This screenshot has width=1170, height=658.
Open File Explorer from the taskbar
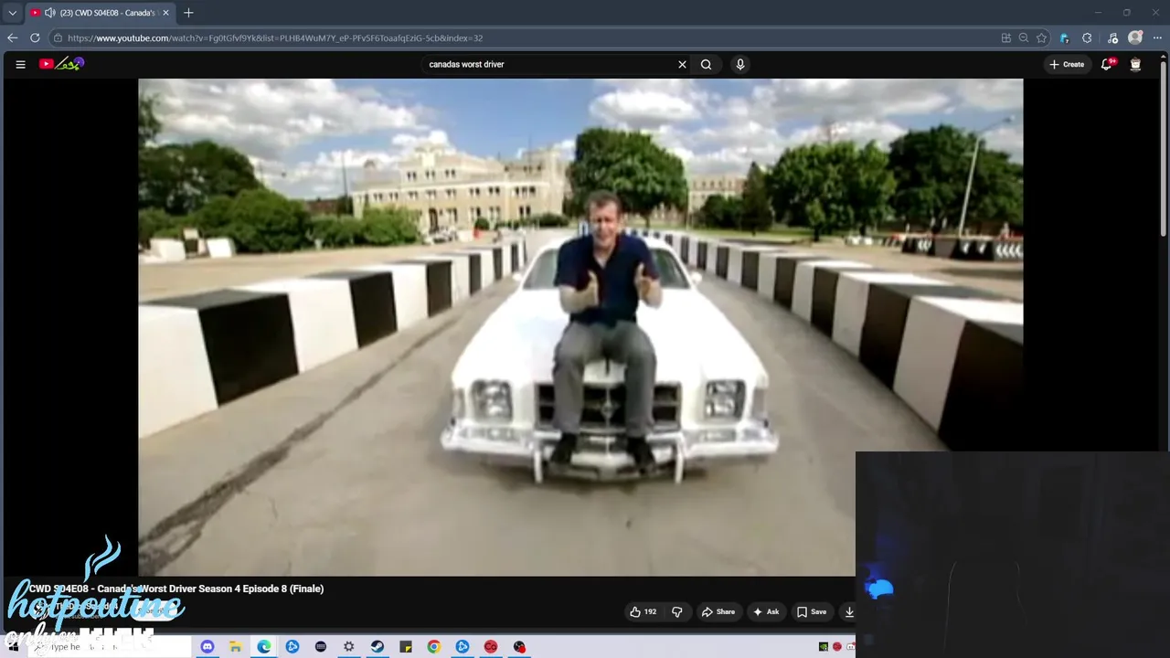click(x=235, y=646)
